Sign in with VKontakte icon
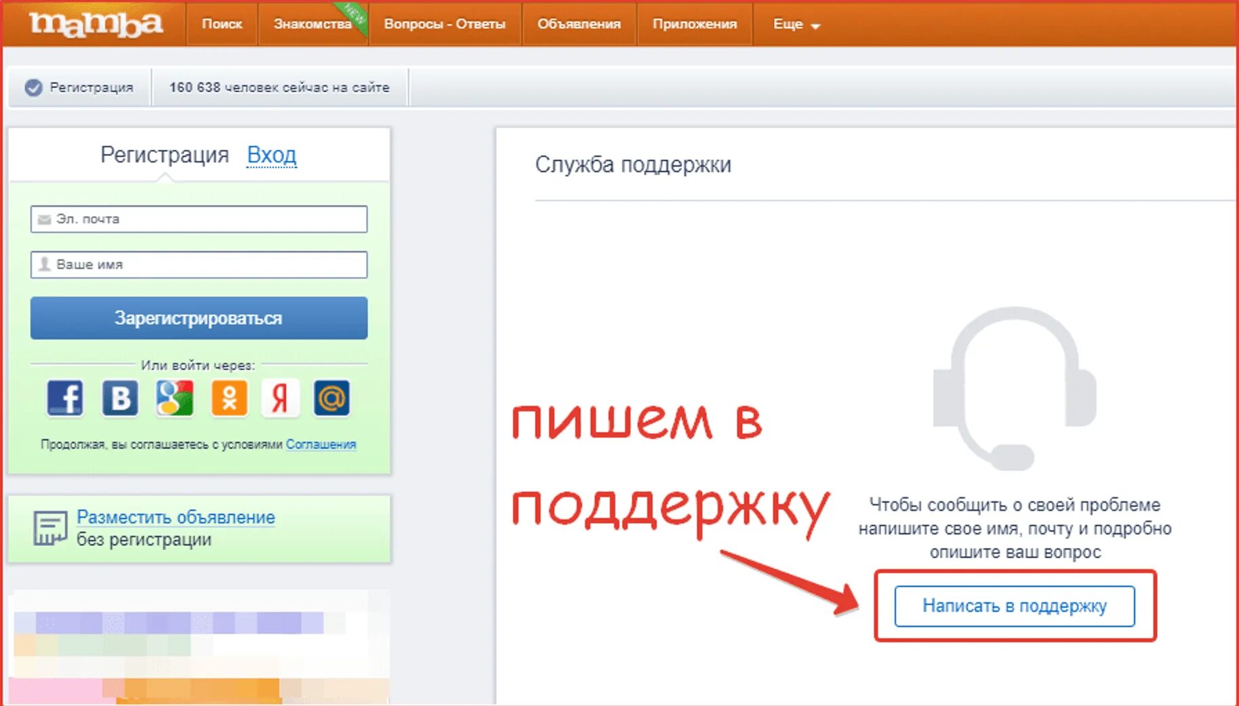Image resolution: width=1239 pixels, height=706 pixels. (120, 398)
